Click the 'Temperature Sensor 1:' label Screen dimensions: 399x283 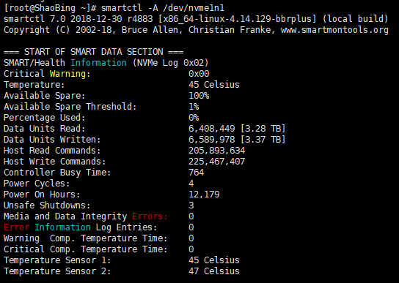click(x=57, y=260)
